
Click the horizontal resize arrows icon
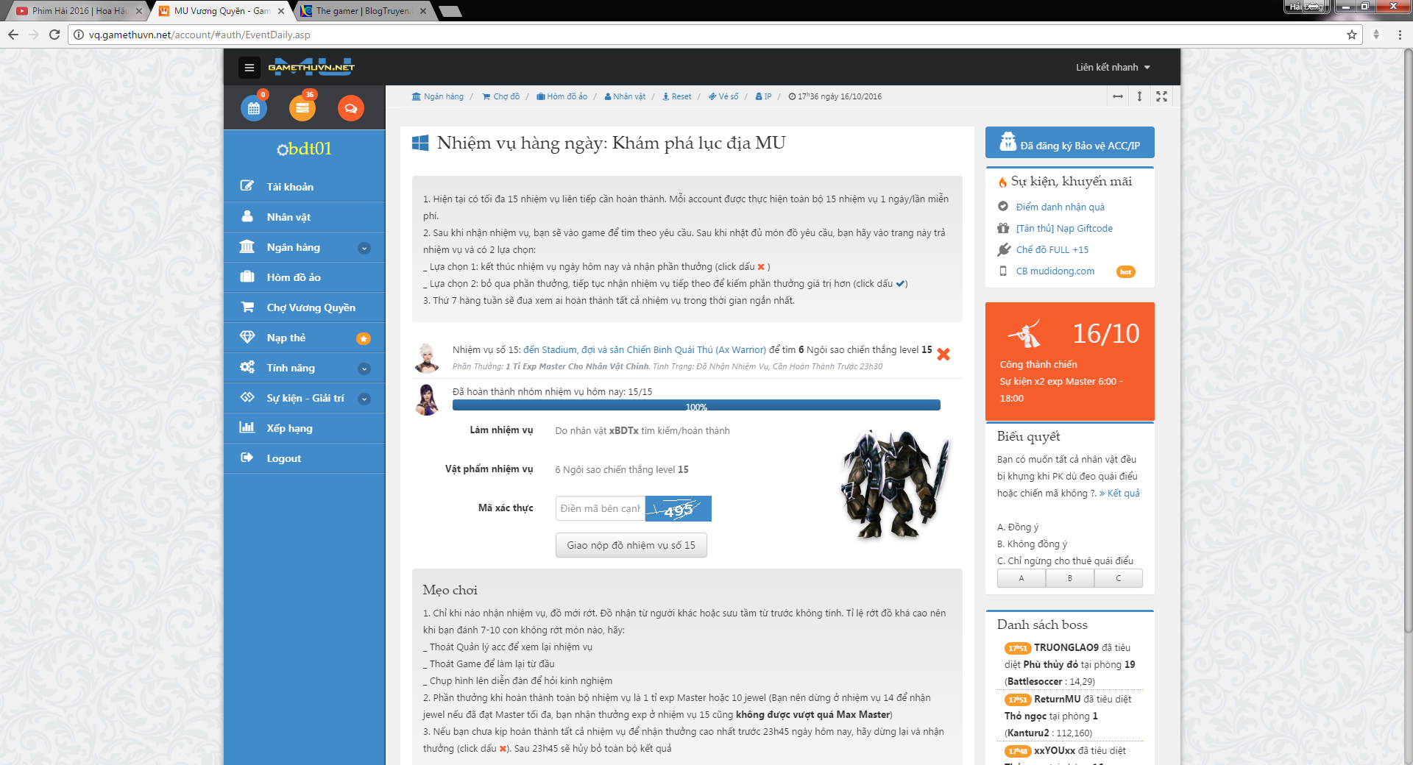(1117, 96)
